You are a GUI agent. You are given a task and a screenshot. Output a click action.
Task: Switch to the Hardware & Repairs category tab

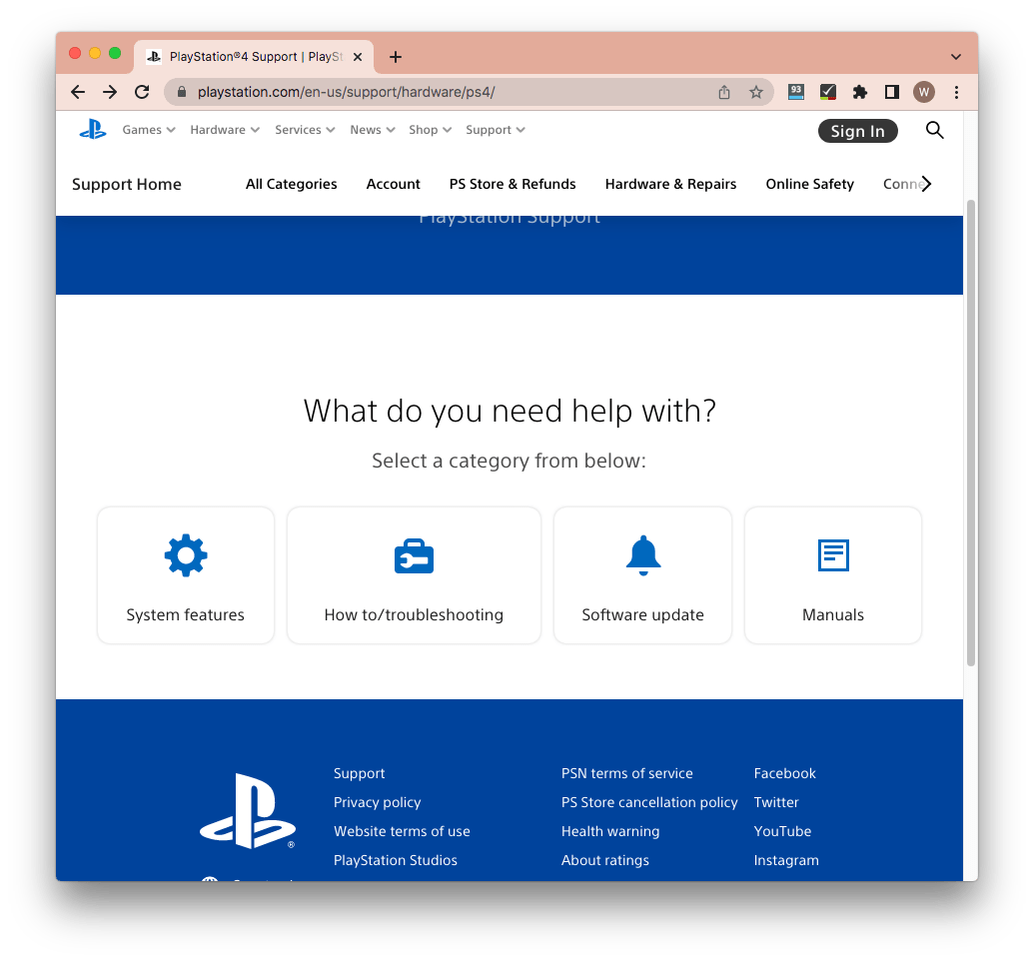(x=670, y=184)
